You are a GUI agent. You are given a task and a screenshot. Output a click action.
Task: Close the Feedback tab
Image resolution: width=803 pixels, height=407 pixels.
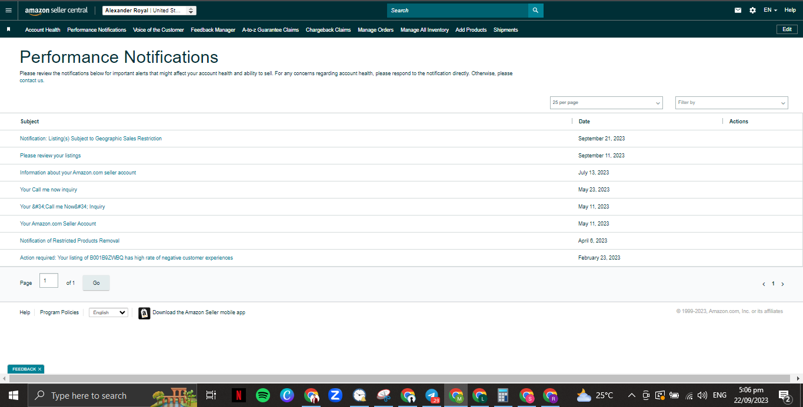point(39,369)
